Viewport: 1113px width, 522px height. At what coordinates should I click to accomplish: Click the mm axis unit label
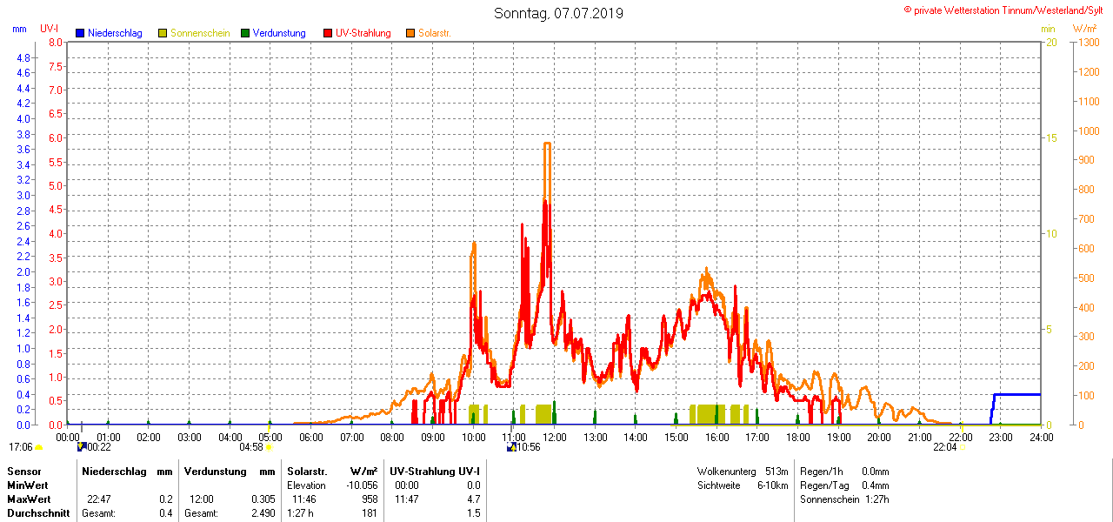point(19,29)
